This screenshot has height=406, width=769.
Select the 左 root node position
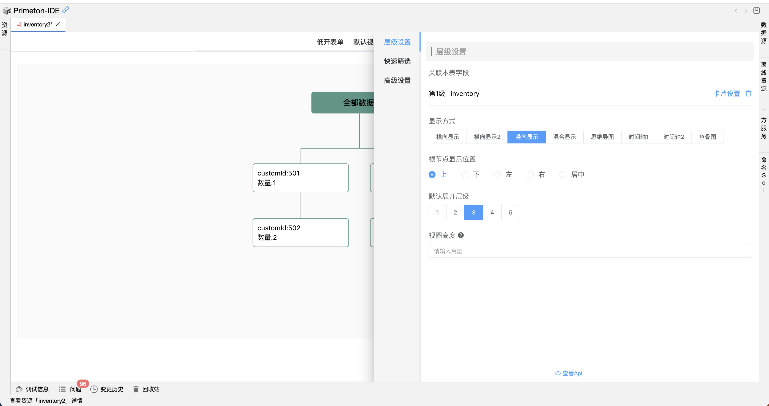tap(497, 174)
